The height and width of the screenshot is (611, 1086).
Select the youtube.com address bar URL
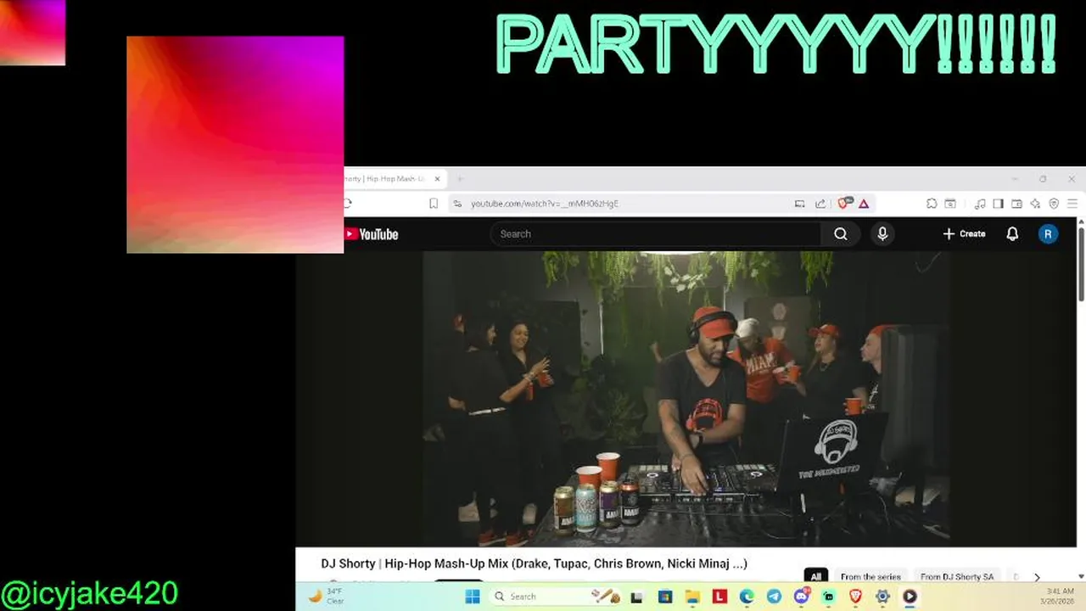pos(545,204)
